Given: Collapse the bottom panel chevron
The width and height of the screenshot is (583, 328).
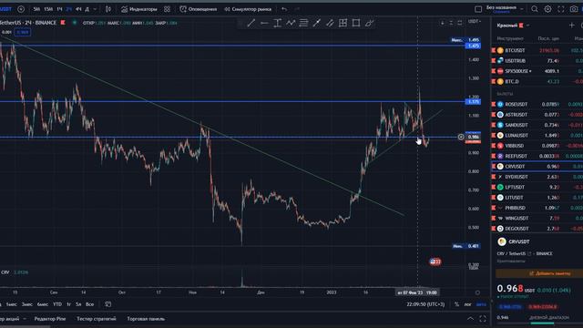Looking at the screenshot, I should [470, 319].
